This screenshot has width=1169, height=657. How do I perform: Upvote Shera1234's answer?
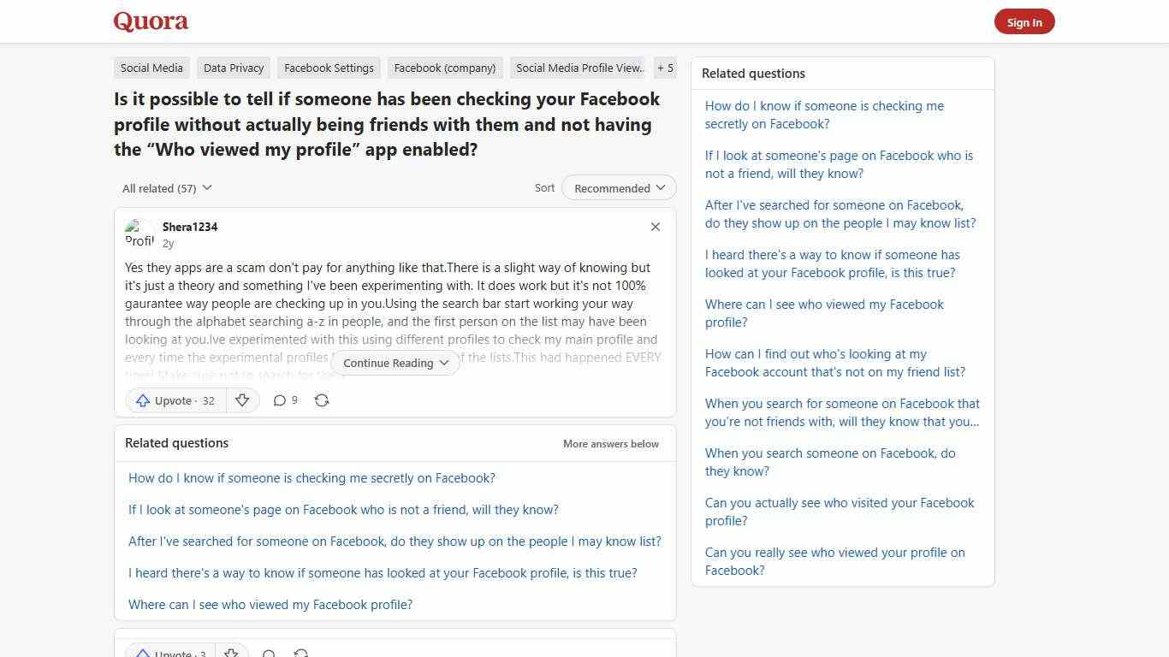tap(174, 400)
